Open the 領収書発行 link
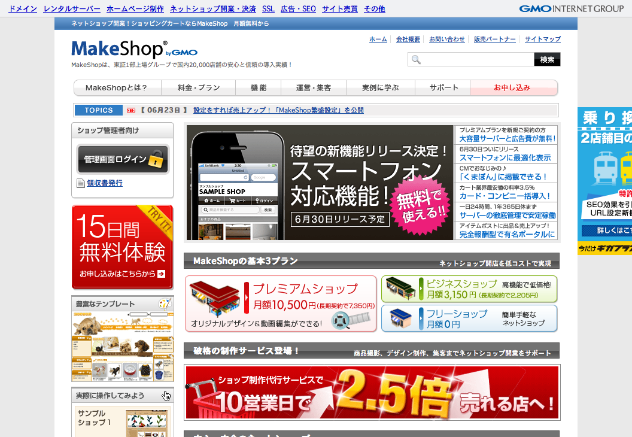This screenshot has height=437, width=632. (104, 183)
